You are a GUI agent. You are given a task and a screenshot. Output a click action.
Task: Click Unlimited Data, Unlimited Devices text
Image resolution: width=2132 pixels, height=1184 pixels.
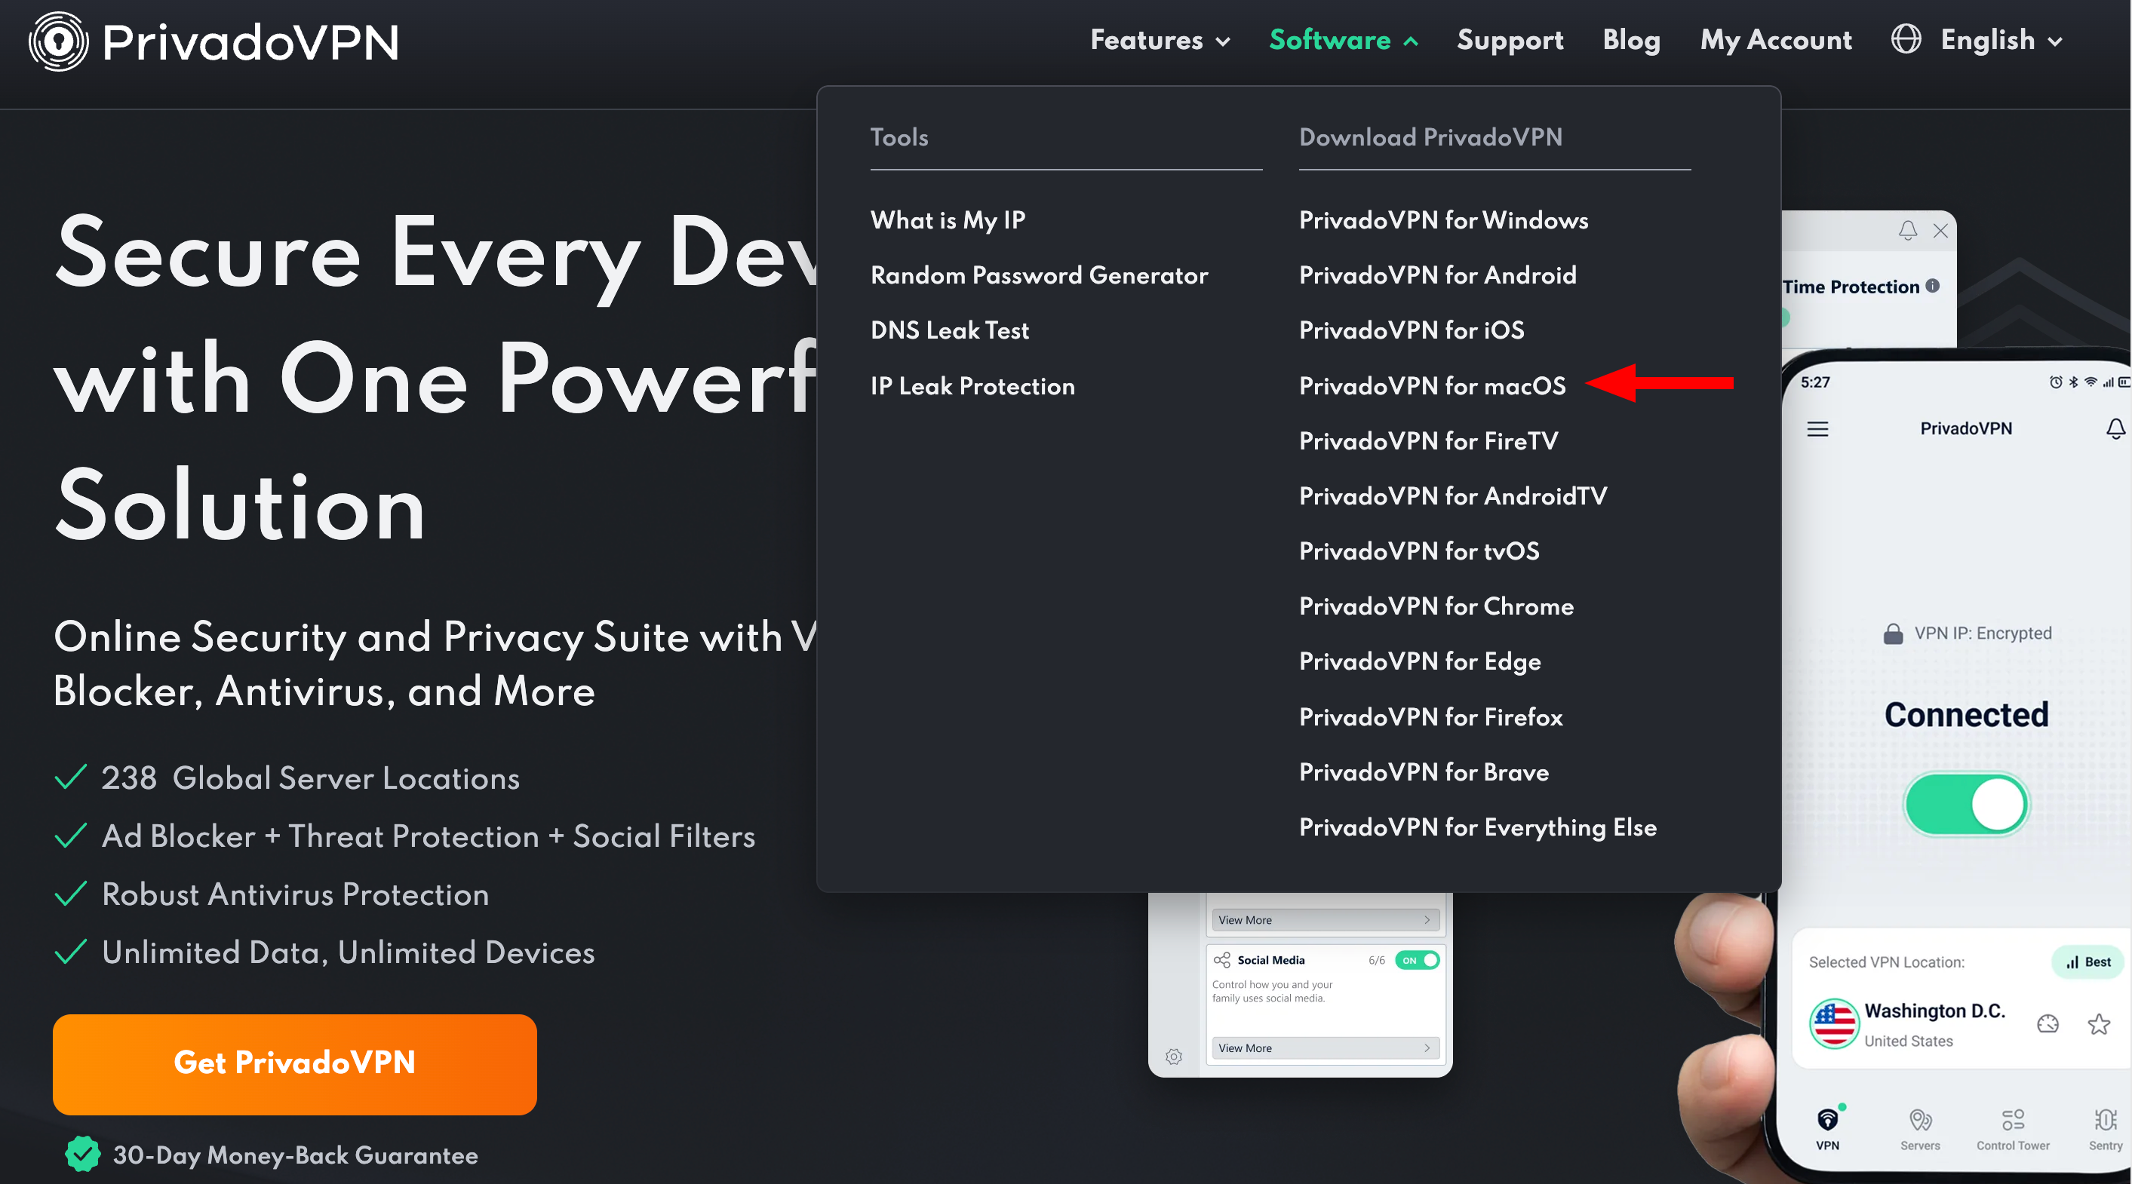[348, 952]
